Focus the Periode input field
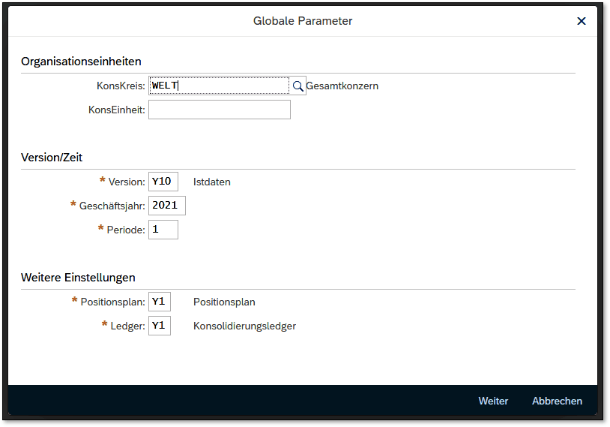 click(163, 230)
